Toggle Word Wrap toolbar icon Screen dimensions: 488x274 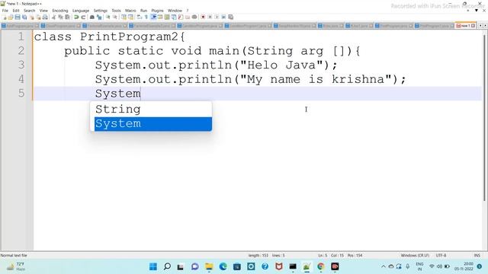tap(139, 17)
